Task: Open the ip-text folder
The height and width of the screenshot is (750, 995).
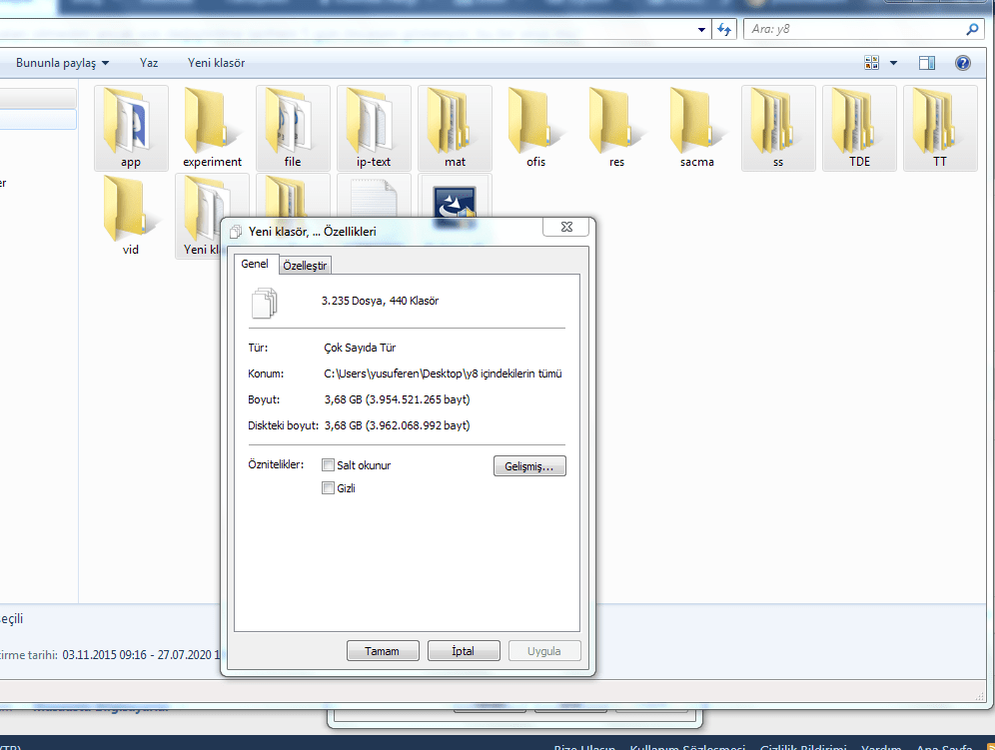Action: [374, 128]
